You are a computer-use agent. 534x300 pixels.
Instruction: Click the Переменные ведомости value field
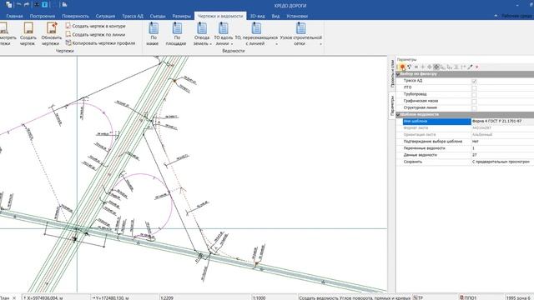tap(502, 148)
